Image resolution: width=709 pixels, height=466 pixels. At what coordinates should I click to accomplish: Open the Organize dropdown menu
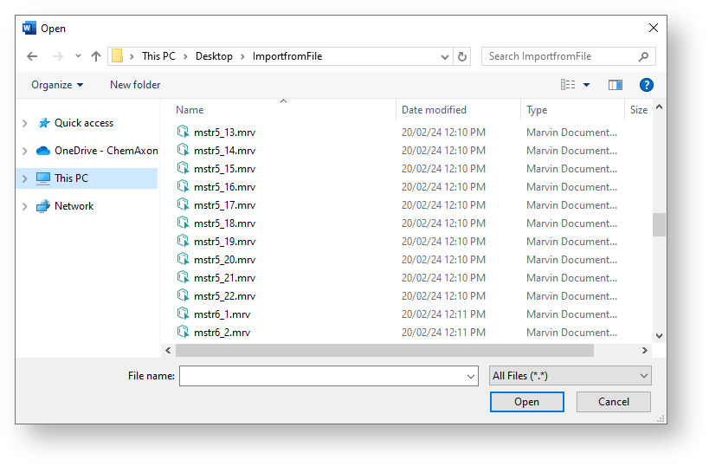point(57,85)
